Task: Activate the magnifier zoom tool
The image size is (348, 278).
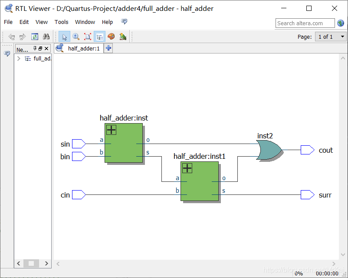Action: pos(76,37)
